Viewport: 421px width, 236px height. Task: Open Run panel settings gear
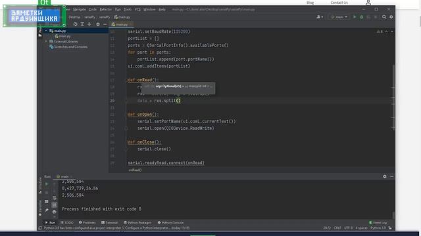385,176
